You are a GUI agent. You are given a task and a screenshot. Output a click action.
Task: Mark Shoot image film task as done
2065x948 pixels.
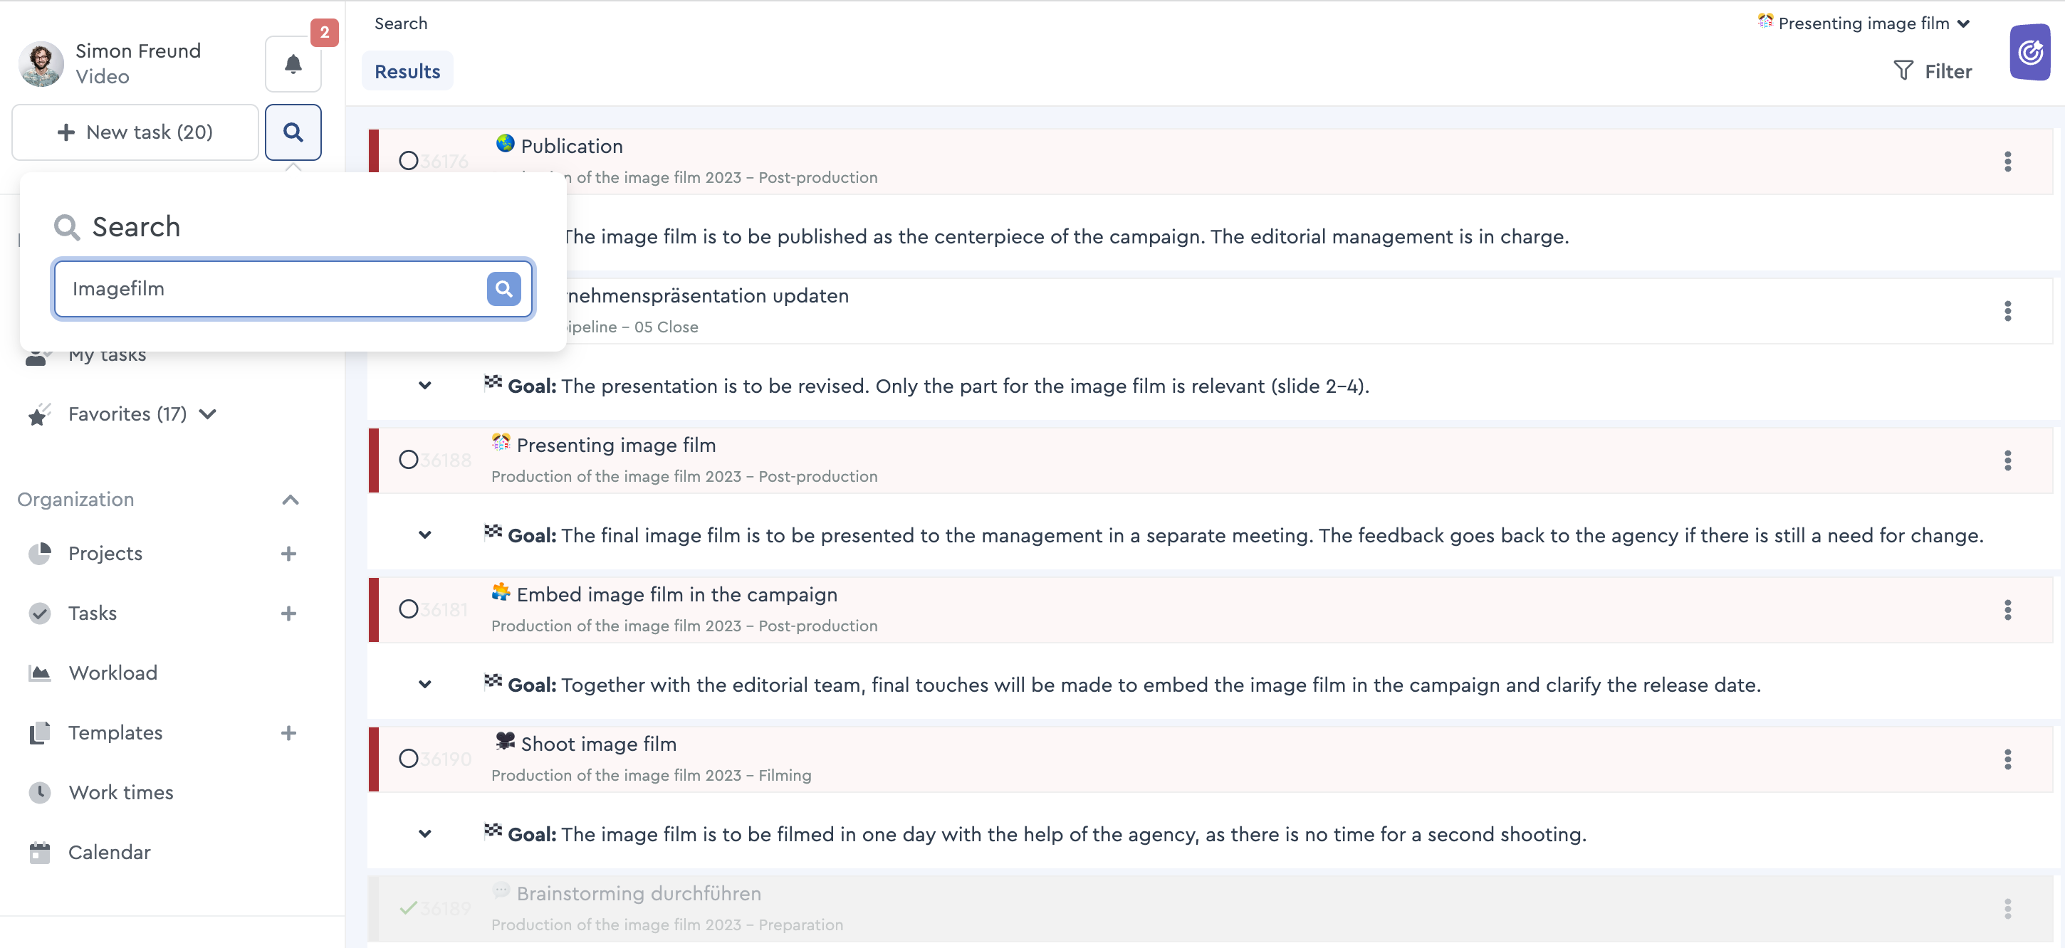408,759
